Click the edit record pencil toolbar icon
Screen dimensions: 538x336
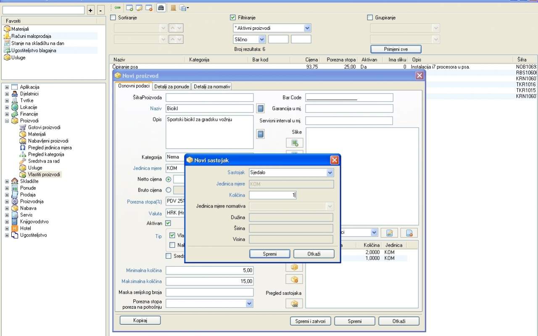tap(139, 8)
